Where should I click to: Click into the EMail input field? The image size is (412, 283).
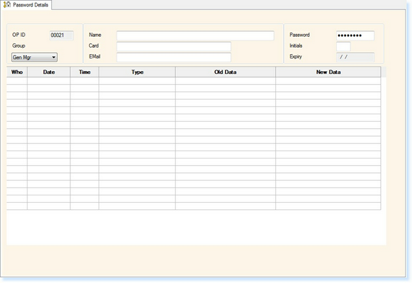coord(174,57)
